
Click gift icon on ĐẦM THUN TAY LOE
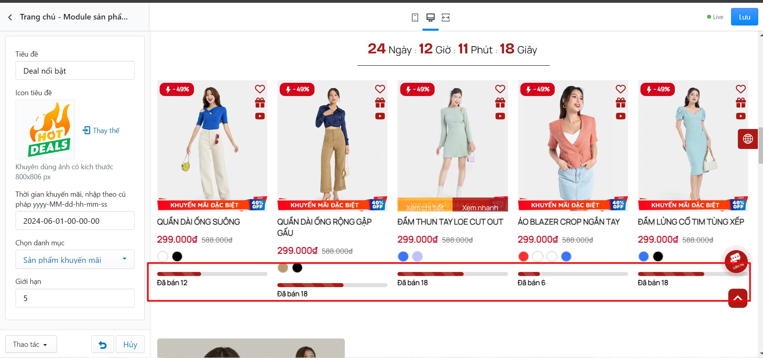tap(500, 103)
